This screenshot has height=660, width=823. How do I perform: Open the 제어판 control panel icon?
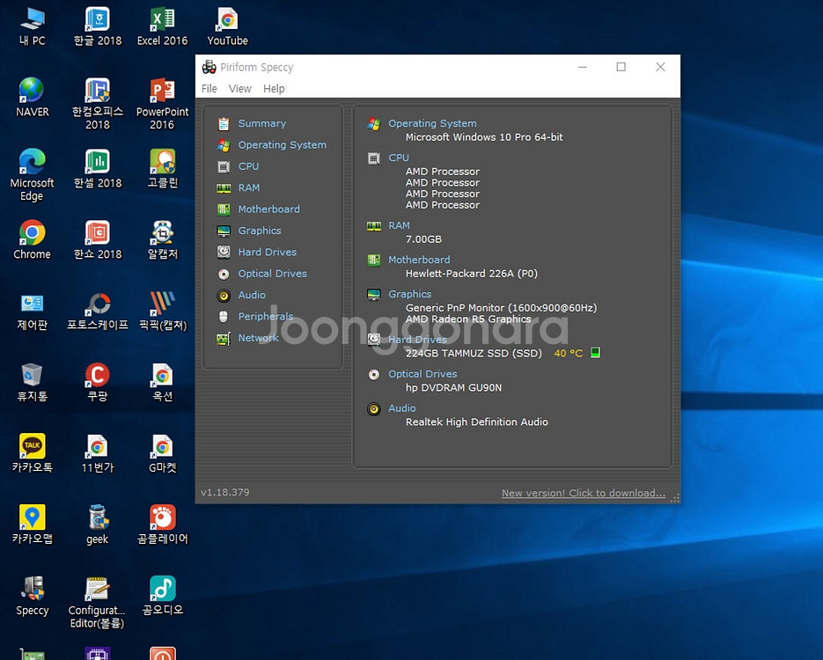pyautogui.click(x=33, y=312)
